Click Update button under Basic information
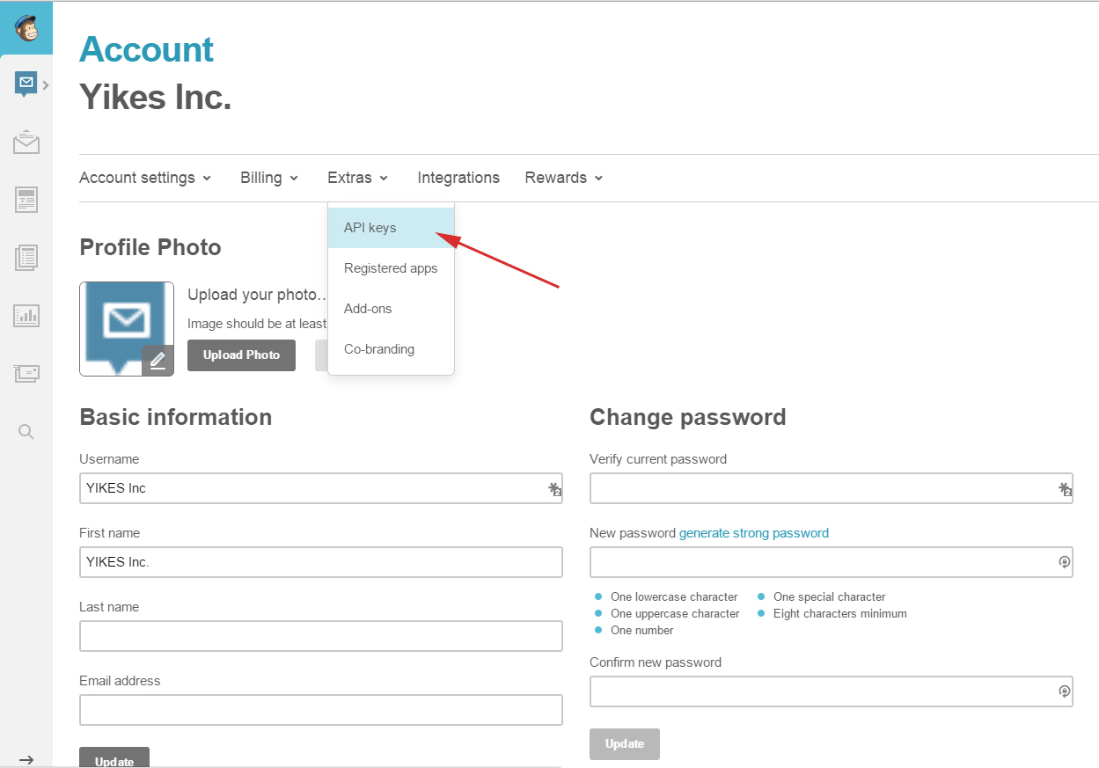This screenshot has width=1099, height=768. coord(114,757)
